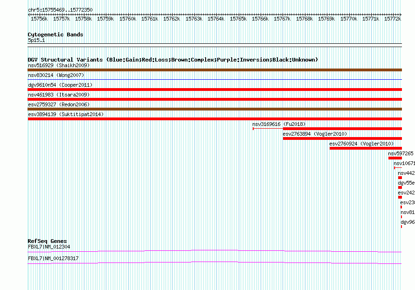Image resolution: width=415 pixels, height=290 pixels.
Task: Select the 15764k position on the ruler
Action: coord(216,19)
